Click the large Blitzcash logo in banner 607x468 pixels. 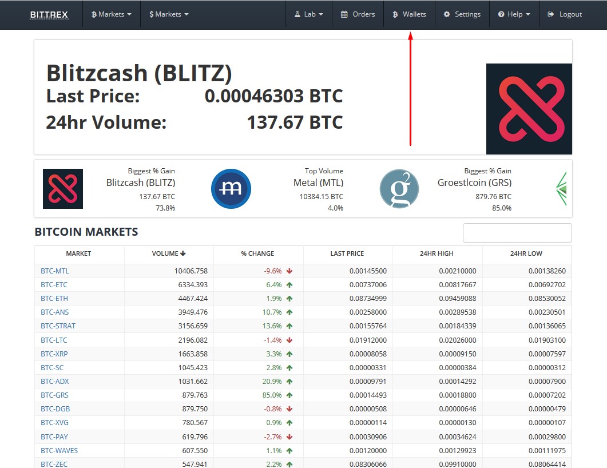(x=529, y=109)
